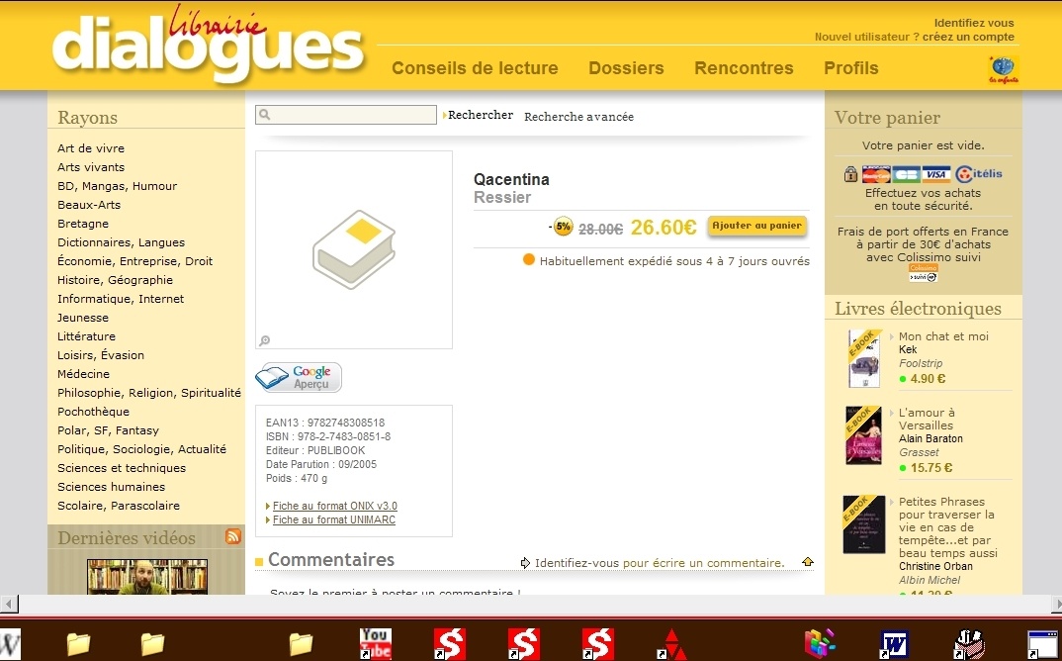Click créez un compte
Screen dimensions: 1062x661
click(x=968, y=37)
